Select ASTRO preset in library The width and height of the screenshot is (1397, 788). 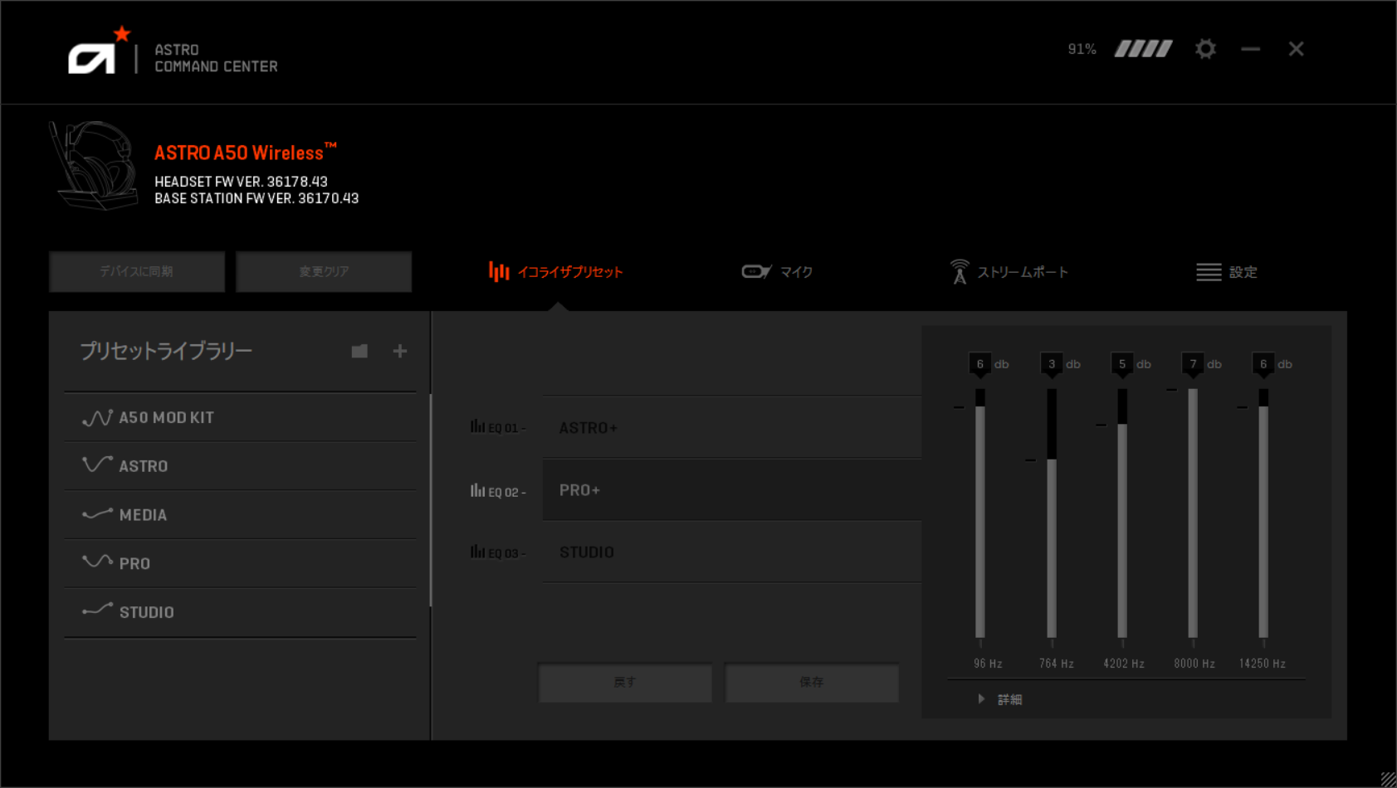tap(241, 465)
